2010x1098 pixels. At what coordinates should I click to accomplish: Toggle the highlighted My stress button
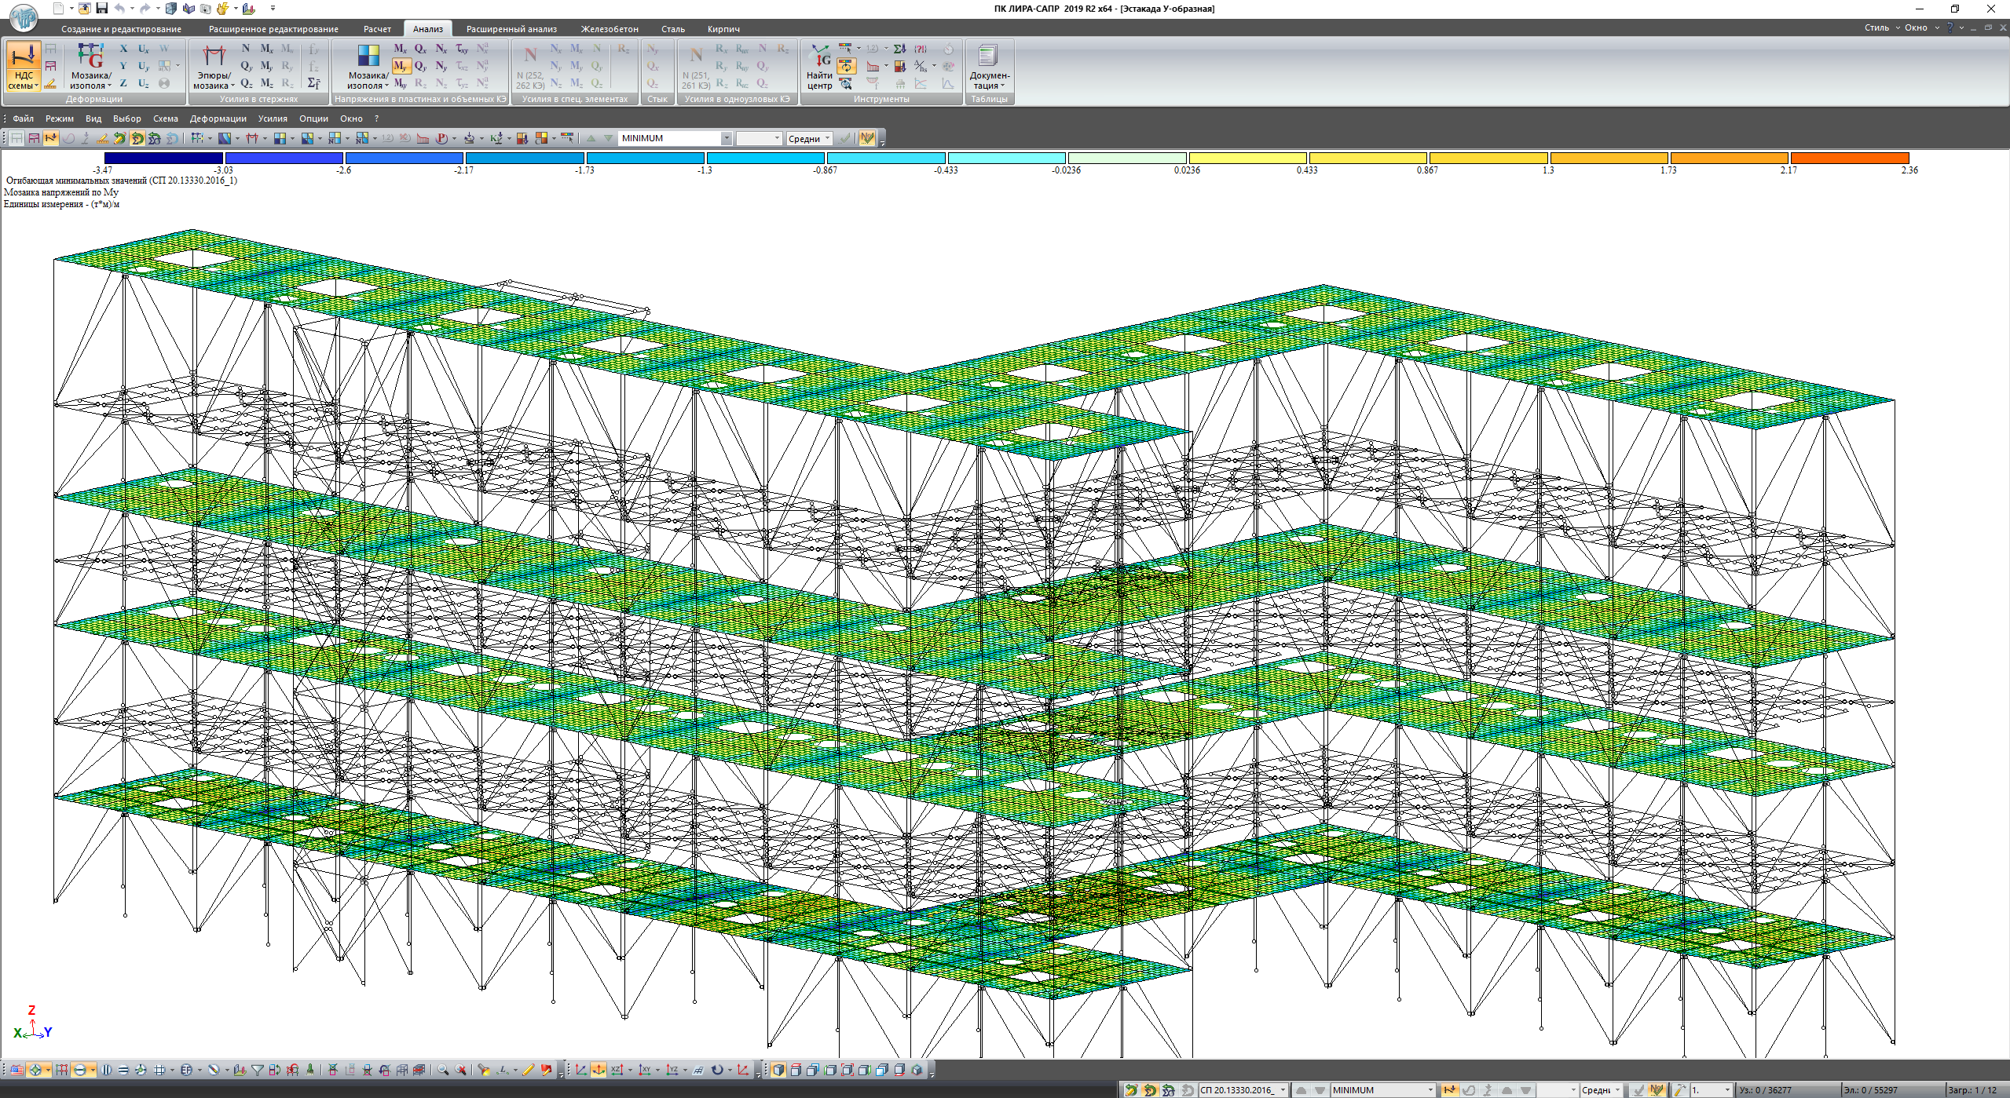click(401, 66)
